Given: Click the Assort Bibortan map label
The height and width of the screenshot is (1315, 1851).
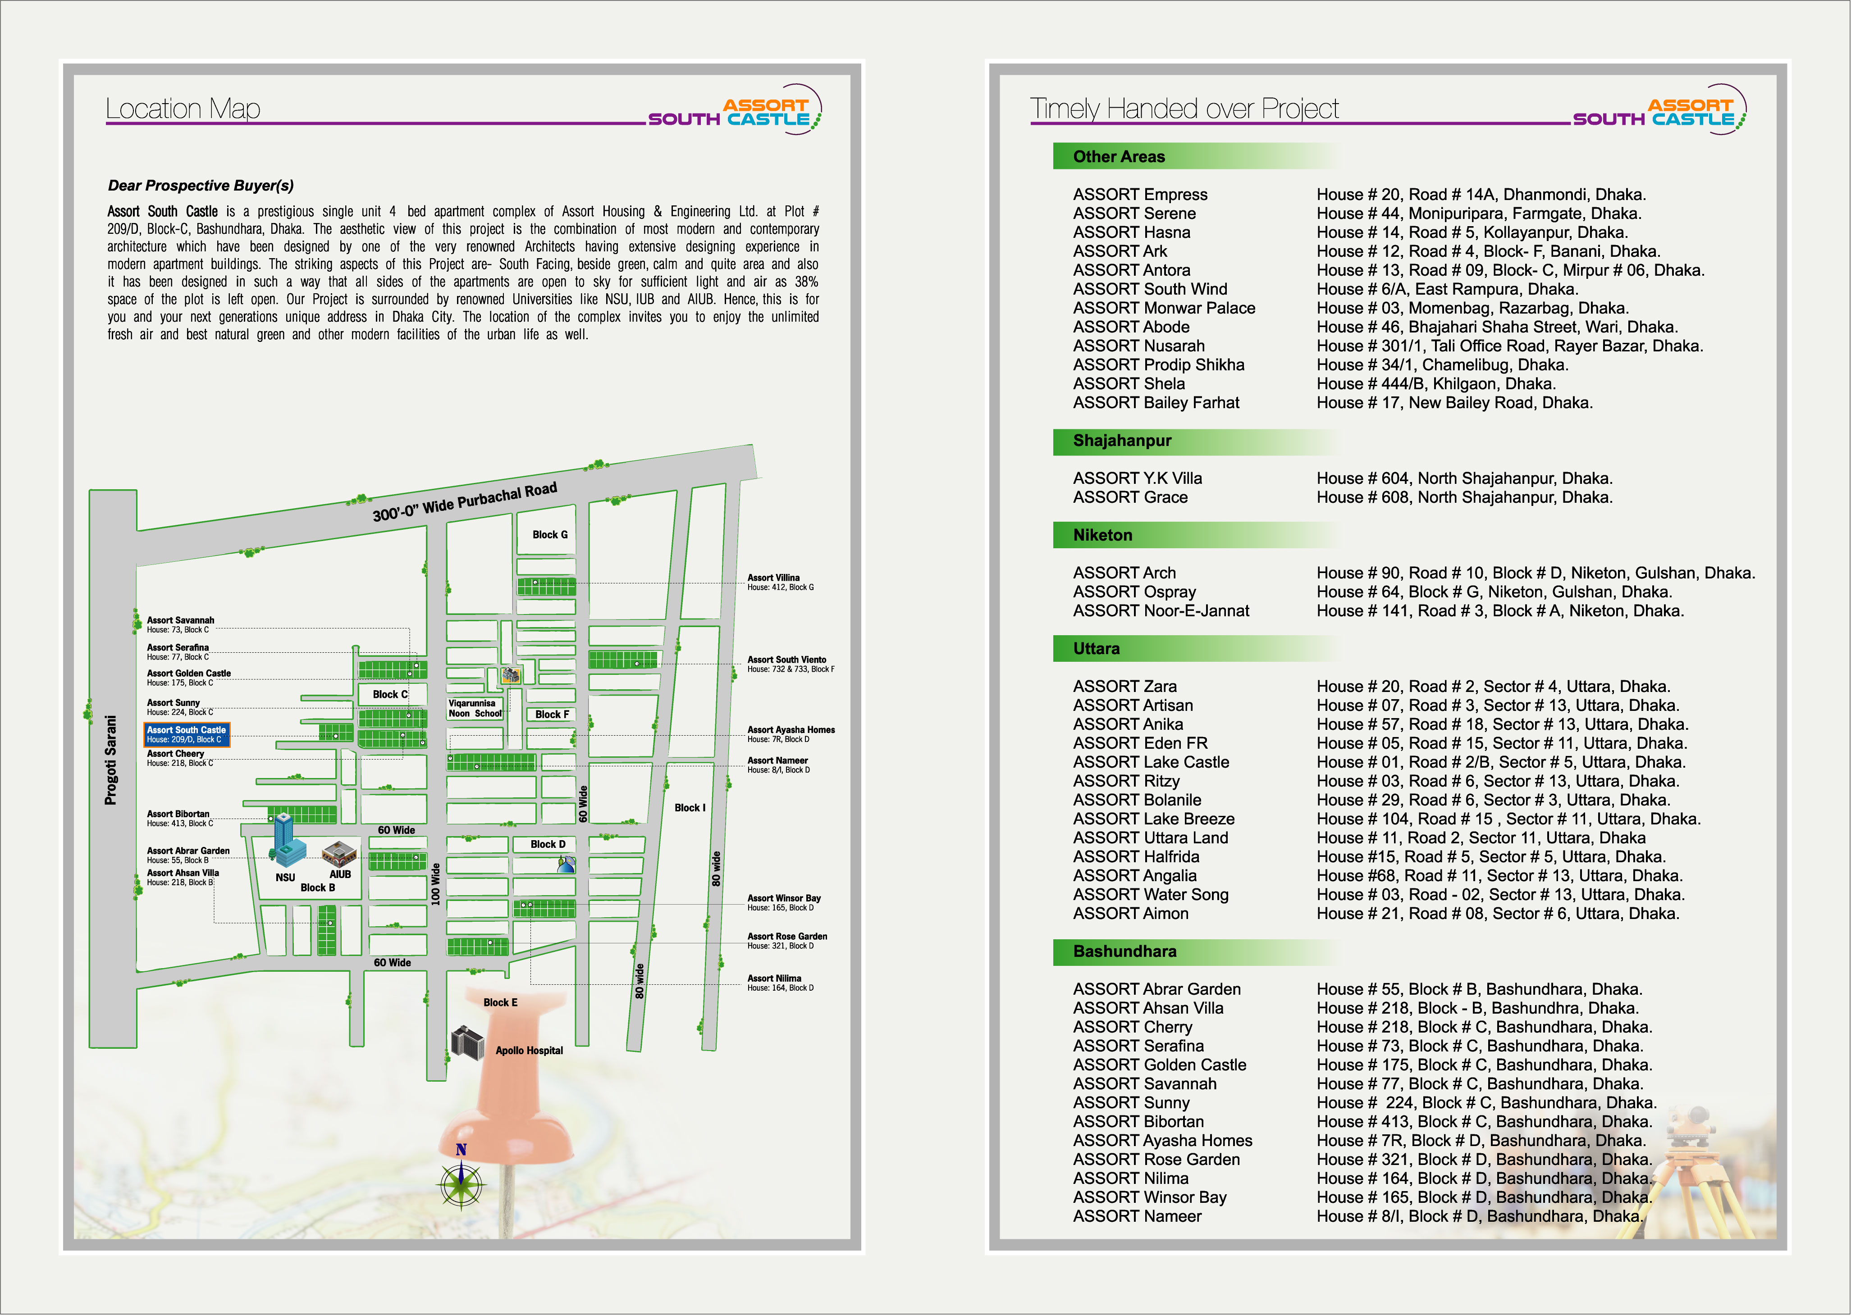Looking at the screenshot, I should [x=180, y=819].
